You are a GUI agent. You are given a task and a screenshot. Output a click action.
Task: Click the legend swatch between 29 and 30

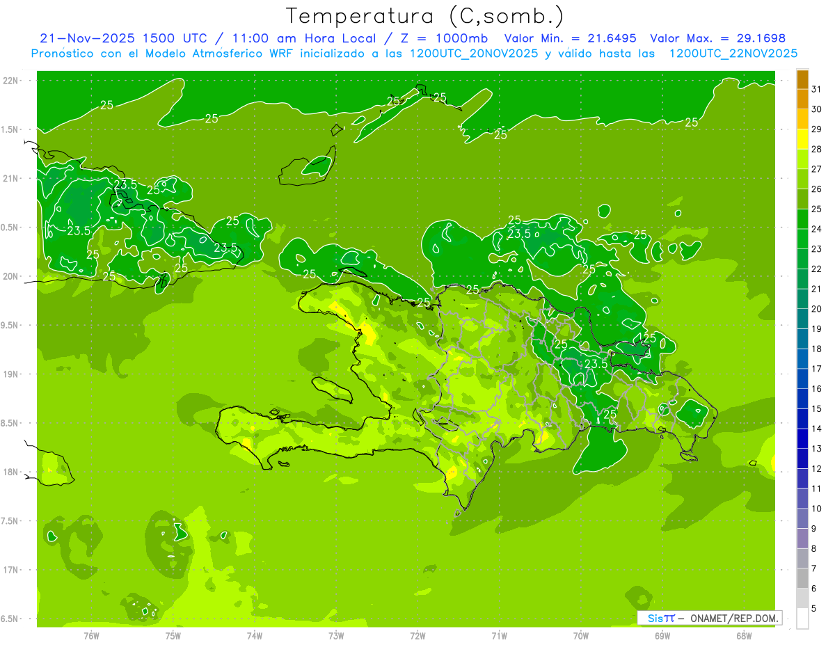pos(802,119)
